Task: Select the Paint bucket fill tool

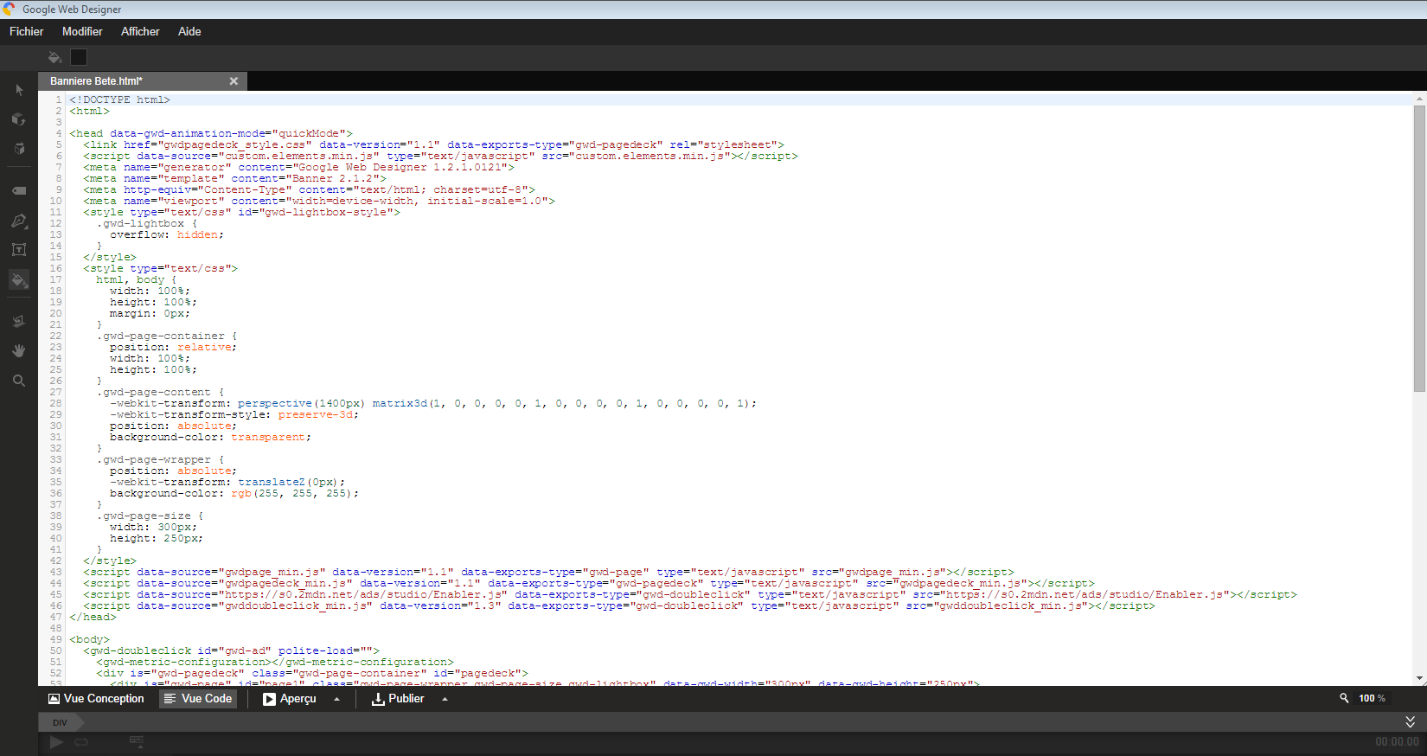Action: click(x=19, y=279)
